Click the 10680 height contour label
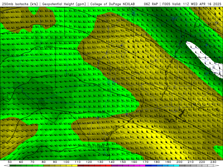The width and height of the screenshot is (223, 167). click(48, 47)
